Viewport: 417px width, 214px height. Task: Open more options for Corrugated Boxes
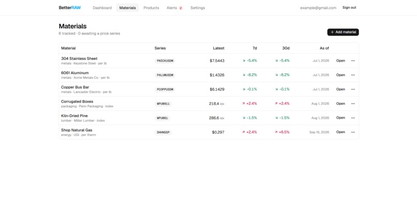353,104
